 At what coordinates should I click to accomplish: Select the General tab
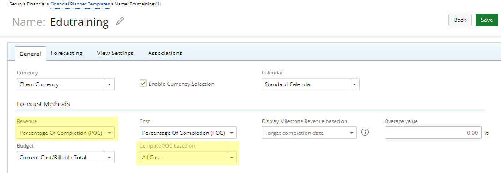[x=30, y=54]
